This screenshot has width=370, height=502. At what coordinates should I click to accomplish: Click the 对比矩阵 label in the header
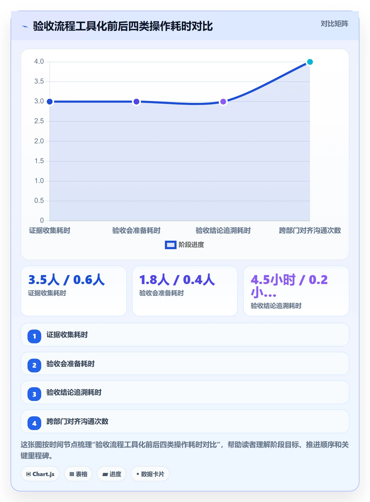click(x=335, y=24)
